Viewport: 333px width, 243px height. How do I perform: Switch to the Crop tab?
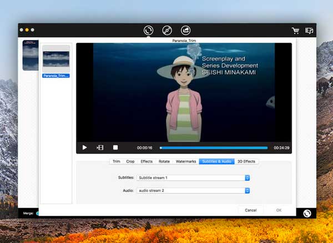click(130, 161)
